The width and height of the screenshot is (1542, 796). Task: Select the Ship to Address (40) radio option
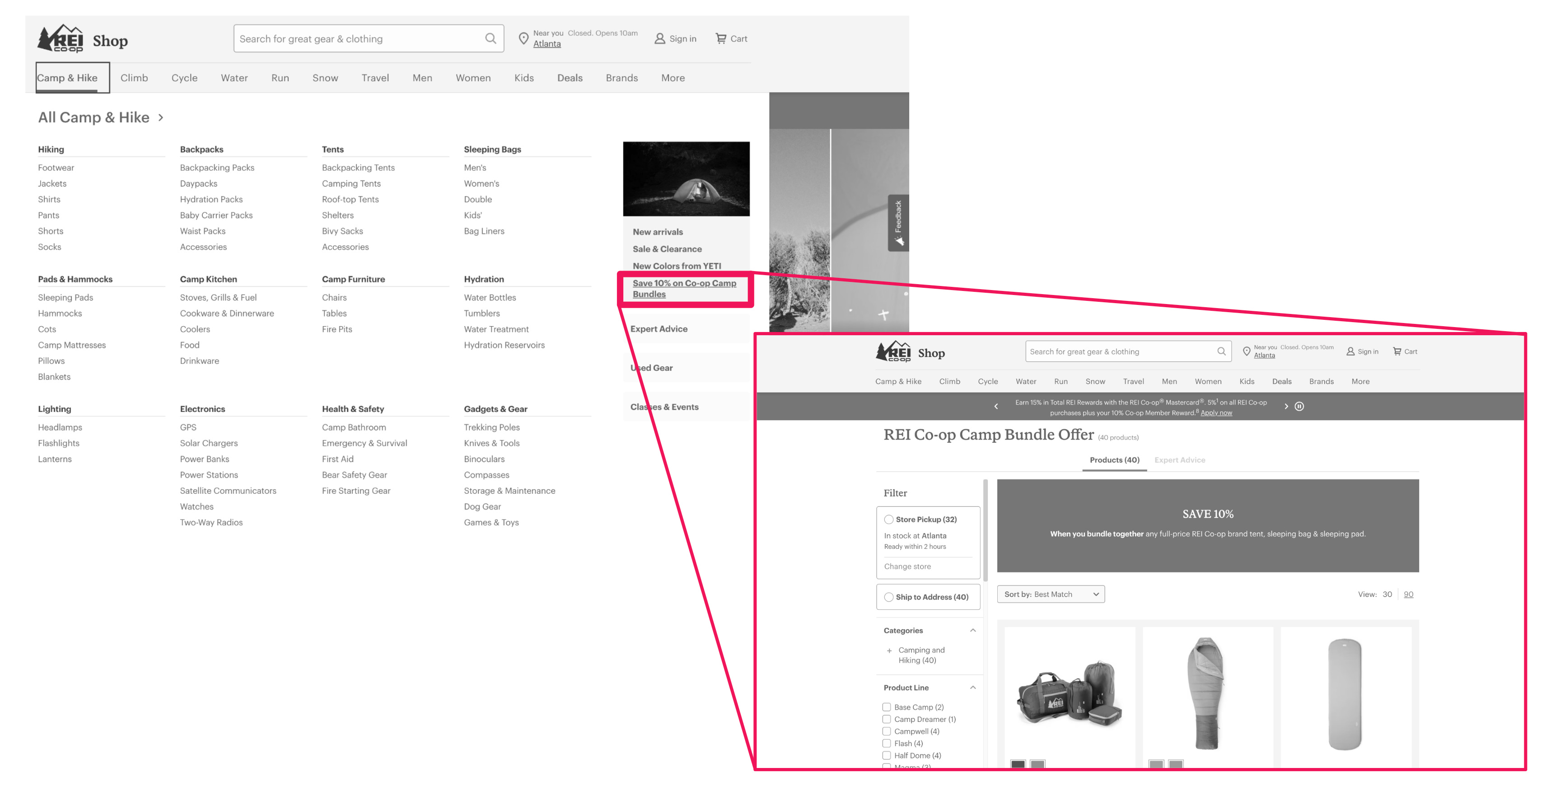[889, 597]
